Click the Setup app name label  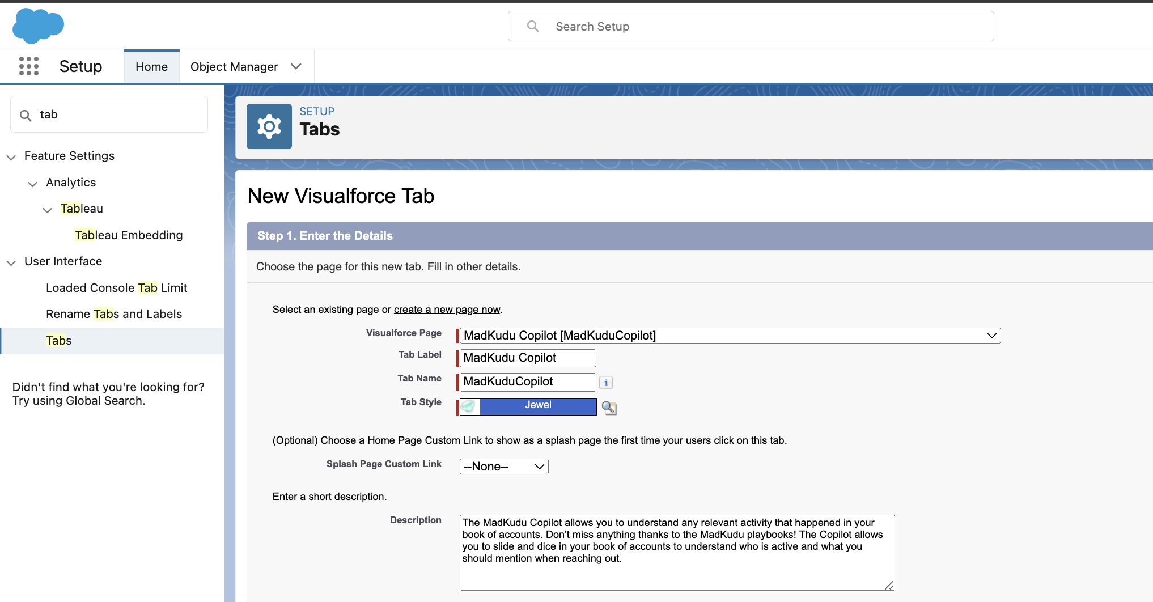[81, 66]
